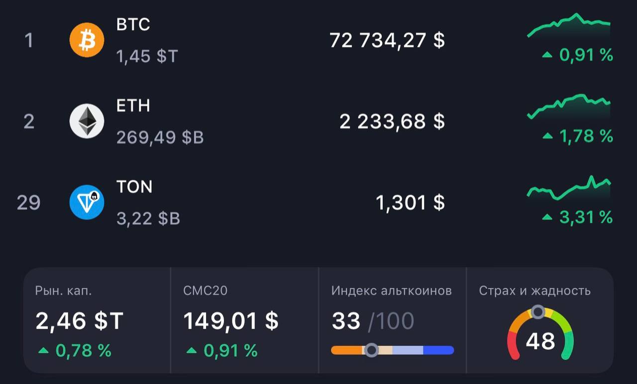Open the BTC sparkline price chart
Screen dimensions: 637x384
[x=569, y=26]
